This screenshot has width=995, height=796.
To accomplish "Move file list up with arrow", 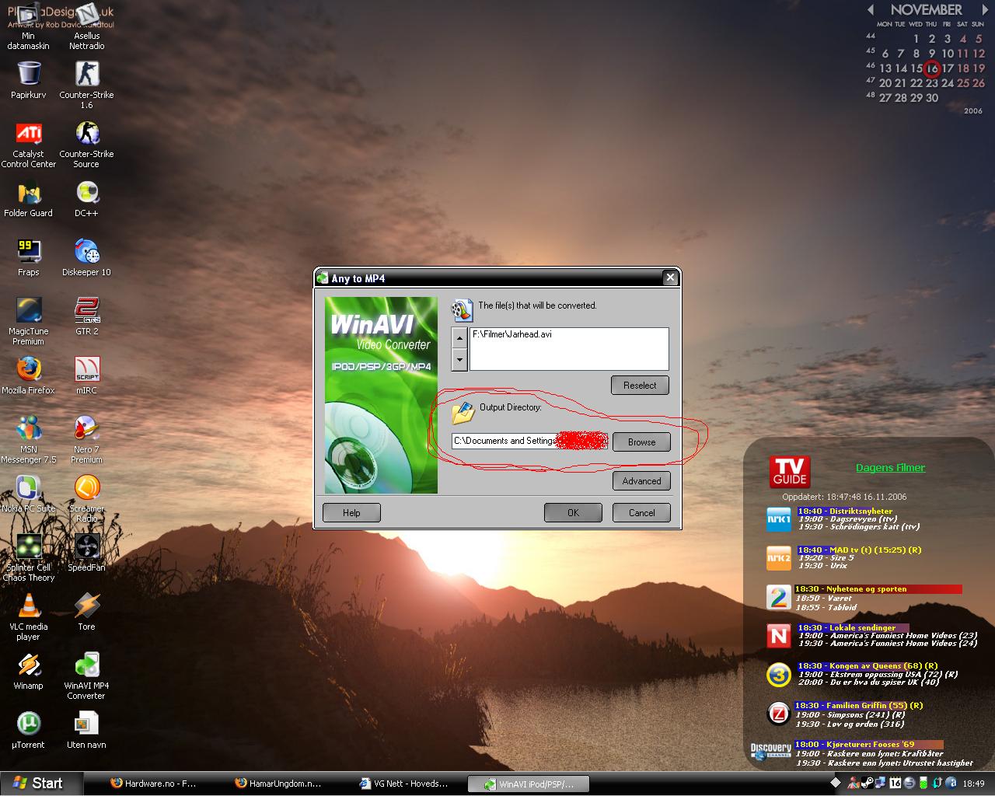I will pos(459,338).
